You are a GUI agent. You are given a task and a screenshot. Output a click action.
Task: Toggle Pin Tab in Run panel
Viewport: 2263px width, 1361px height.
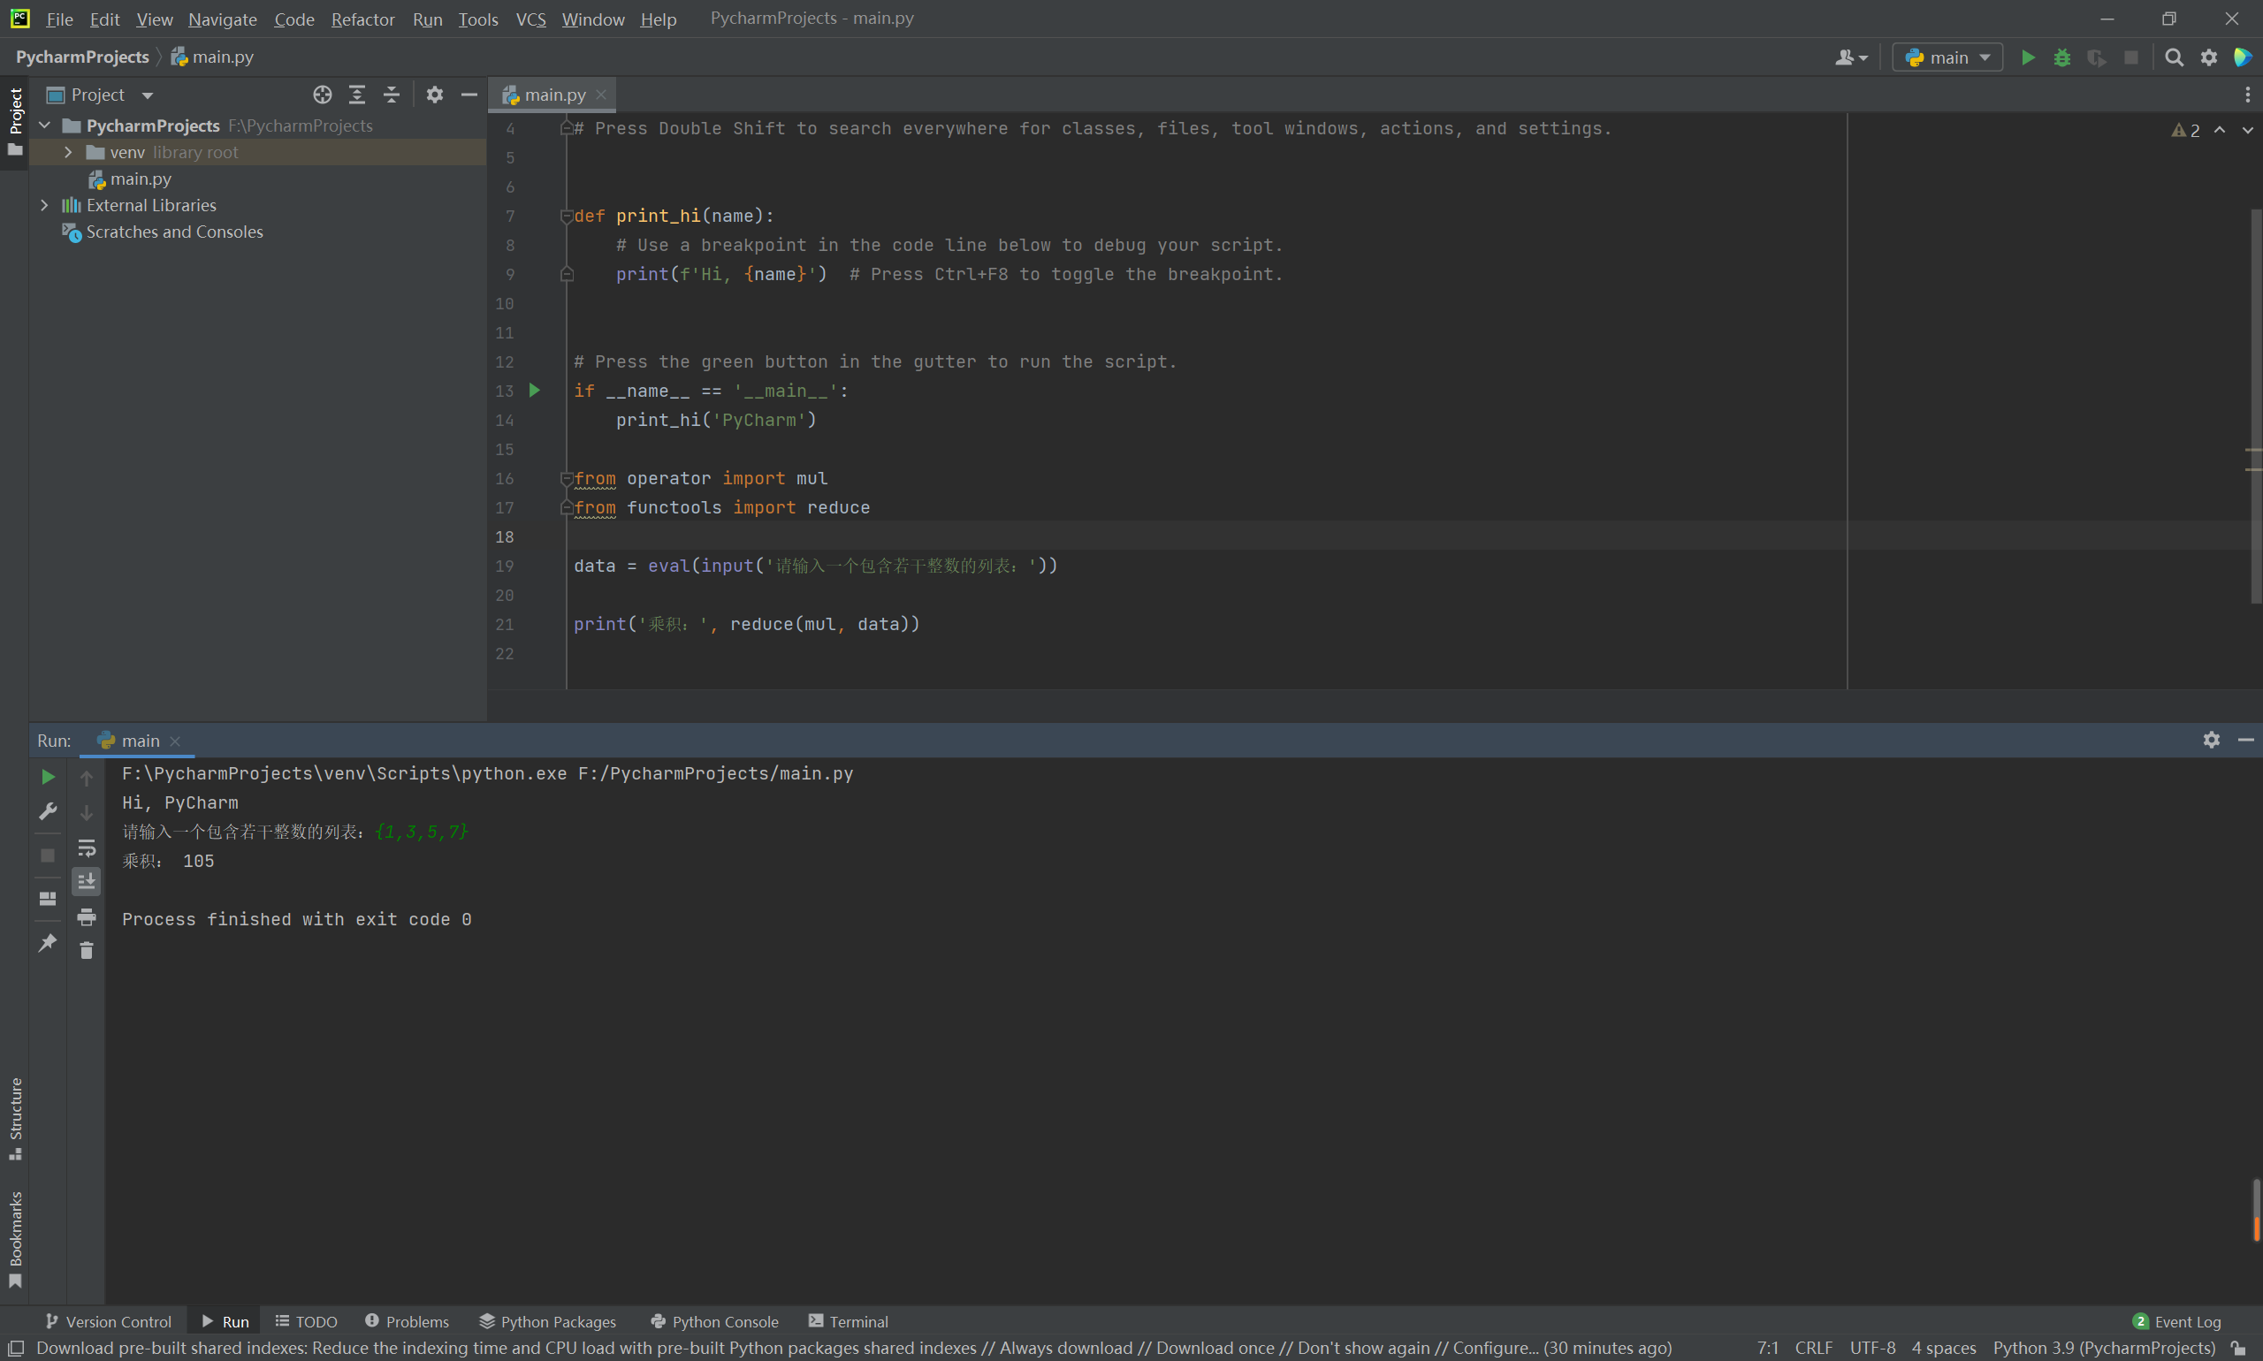click(x=48, y=943)
